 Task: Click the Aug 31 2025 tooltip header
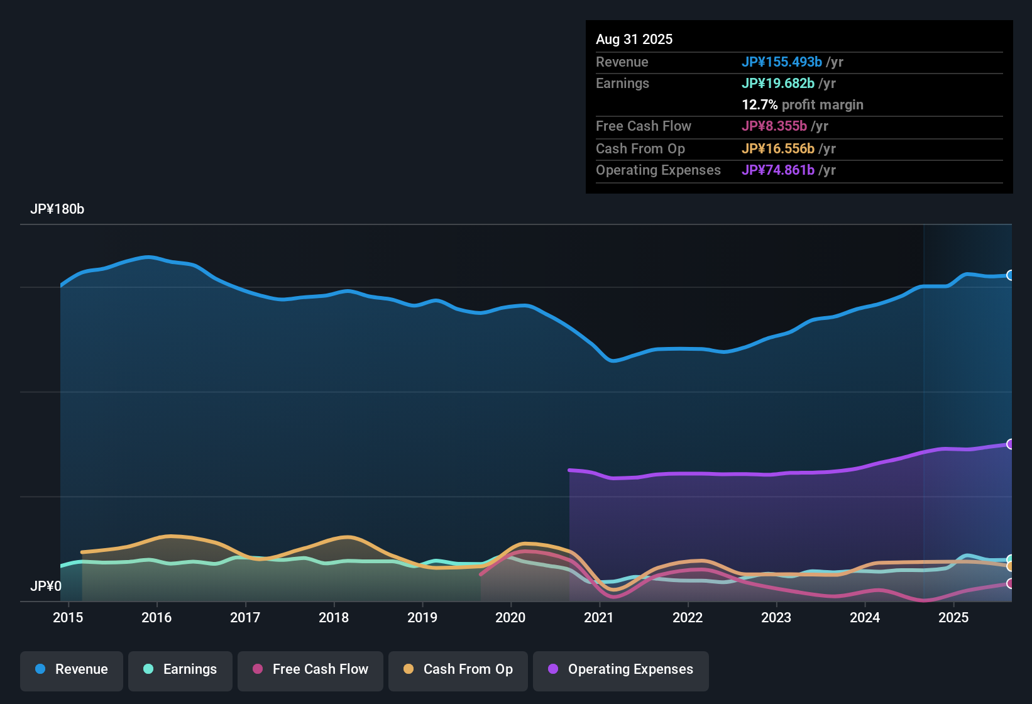tap(634, 39)
